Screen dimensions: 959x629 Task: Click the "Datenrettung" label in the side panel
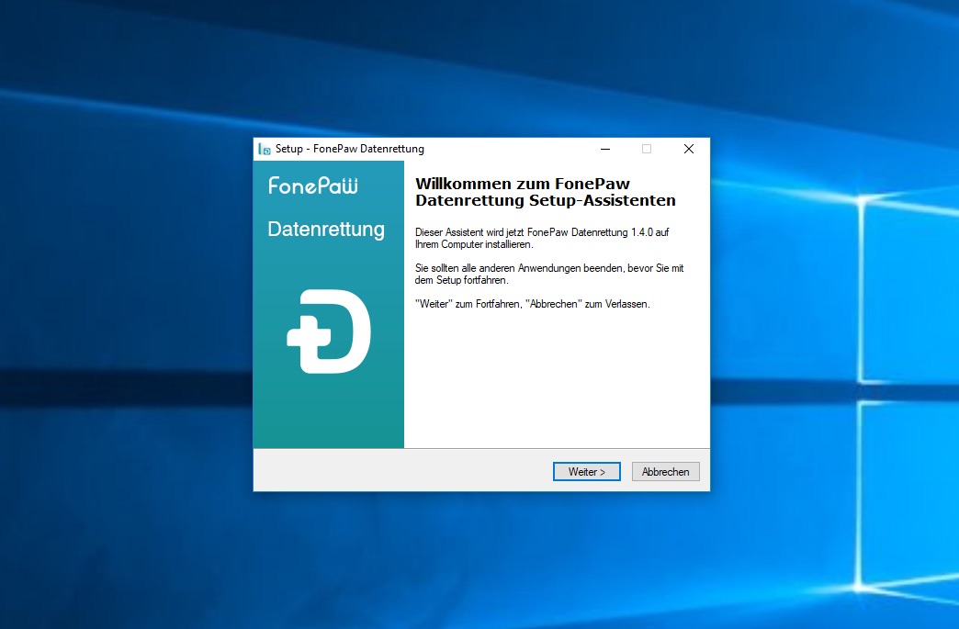(326, 230)
